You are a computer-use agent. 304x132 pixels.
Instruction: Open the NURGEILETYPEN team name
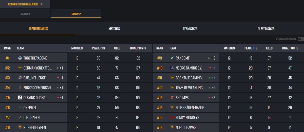(34, 127)
